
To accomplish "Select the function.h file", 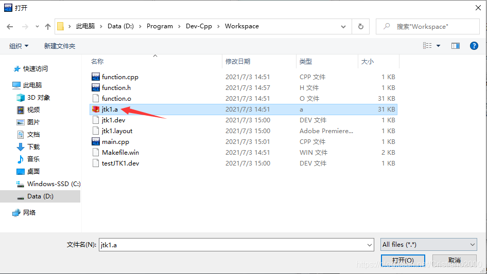I will (x=116, y=87).
